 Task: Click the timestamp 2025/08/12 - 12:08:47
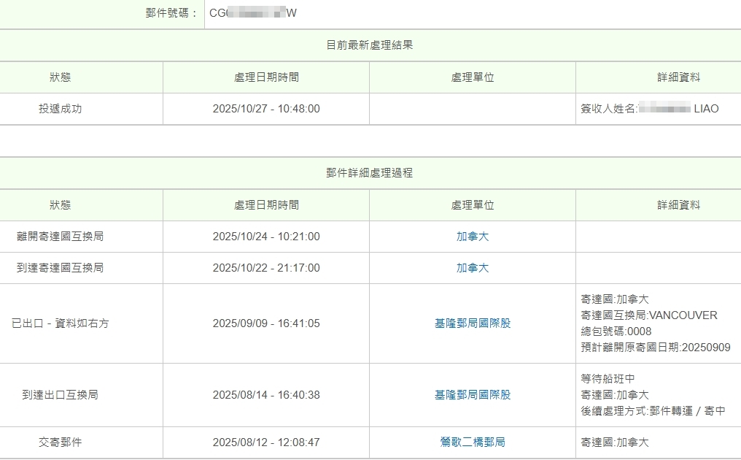266,442
